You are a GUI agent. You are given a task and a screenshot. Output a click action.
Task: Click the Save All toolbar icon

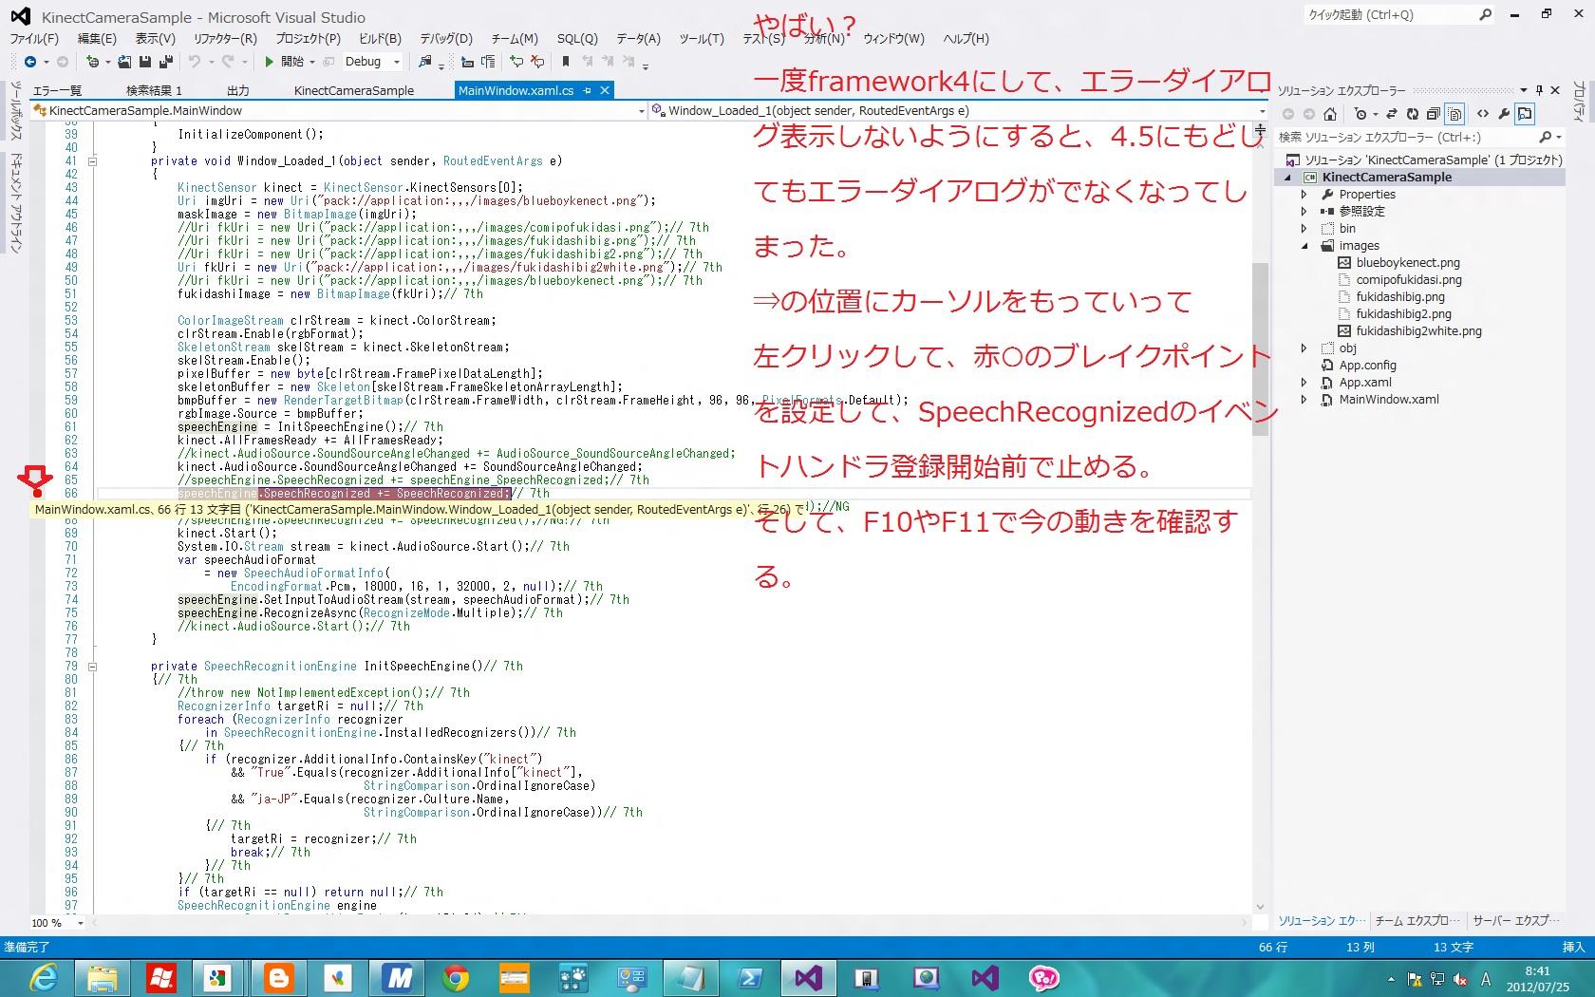[165, 62]
